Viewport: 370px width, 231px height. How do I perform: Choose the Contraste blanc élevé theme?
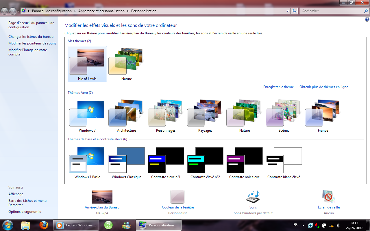point(284,163)
